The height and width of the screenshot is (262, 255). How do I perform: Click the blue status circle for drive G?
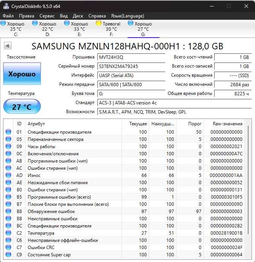[x=131, y=23]
